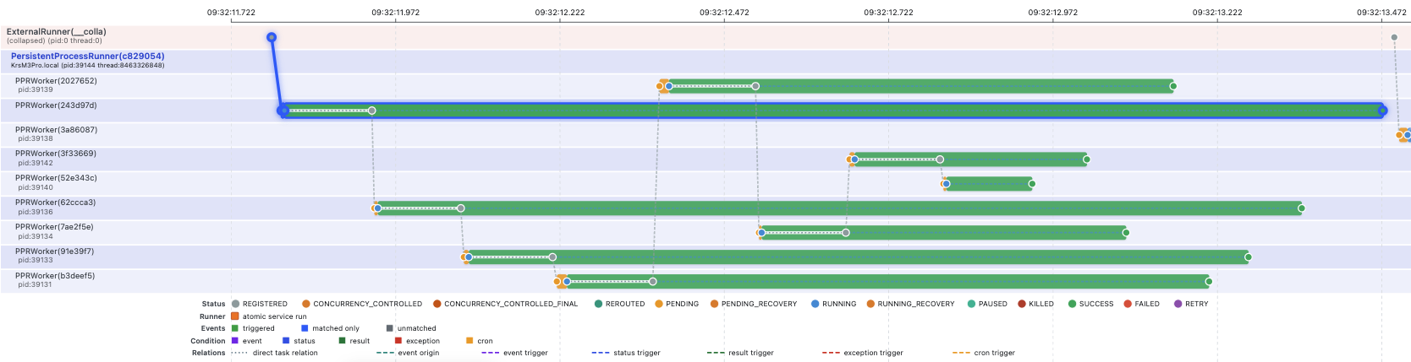Screen dimensions: 1411x362
Task: Click the green end dot of PPRWorker(91e39f7)
Action: [x=1248, y=257]
